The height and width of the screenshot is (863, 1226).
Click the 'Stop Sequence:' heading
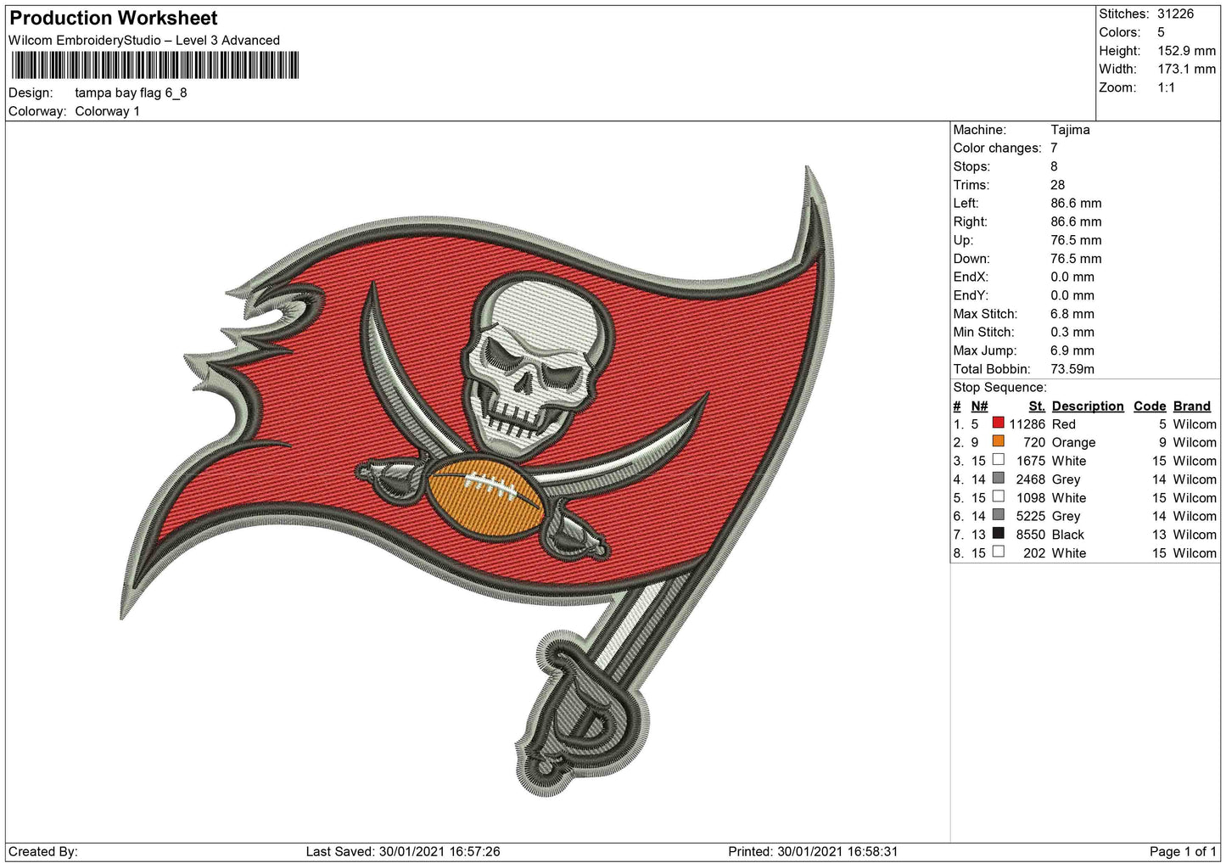point(999,388)
